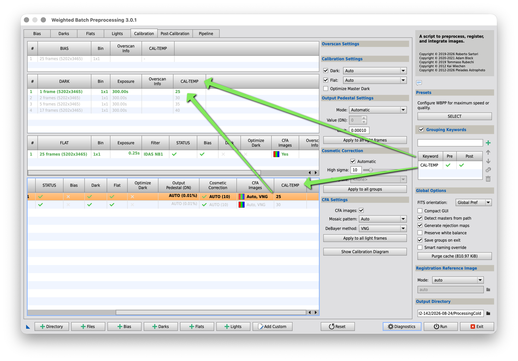Click lights table horizontal scrollbar
This screenshot has height=361, width=518.
click(x=211, y=312)
